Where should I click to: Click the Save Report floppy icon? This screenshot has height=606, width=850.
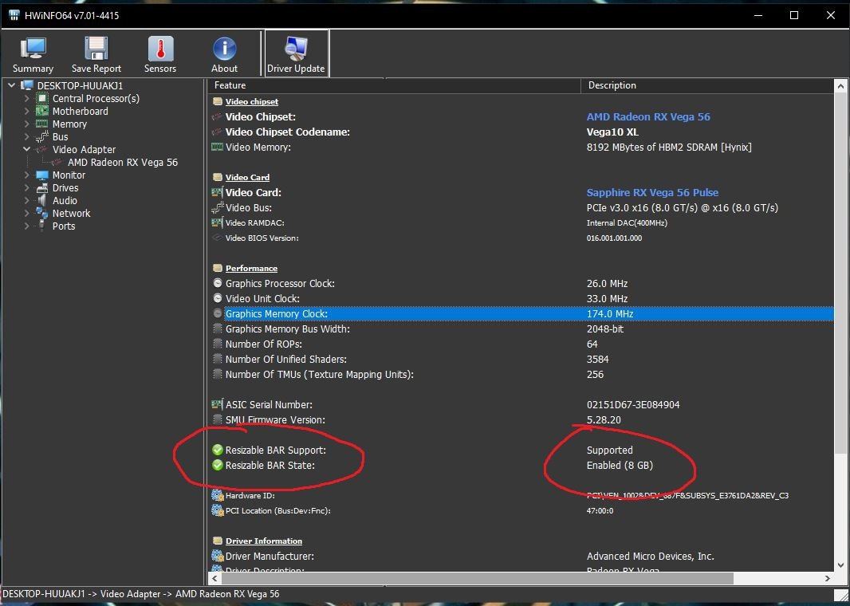click(96, 49)
